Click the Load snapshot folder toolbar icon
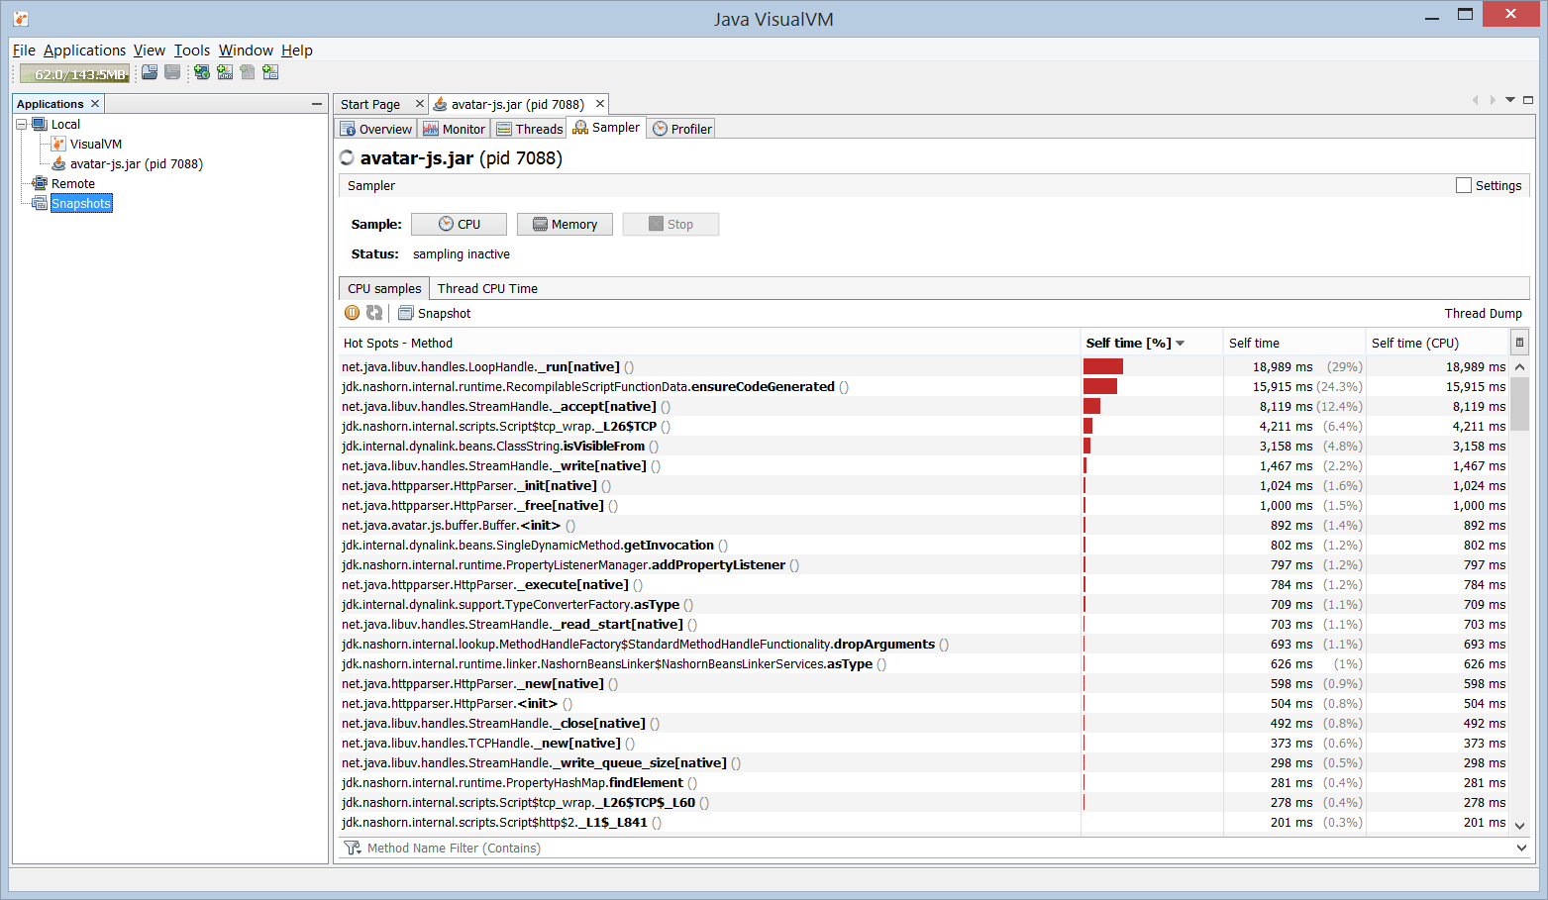The image size is (1548, 900). 150,72
